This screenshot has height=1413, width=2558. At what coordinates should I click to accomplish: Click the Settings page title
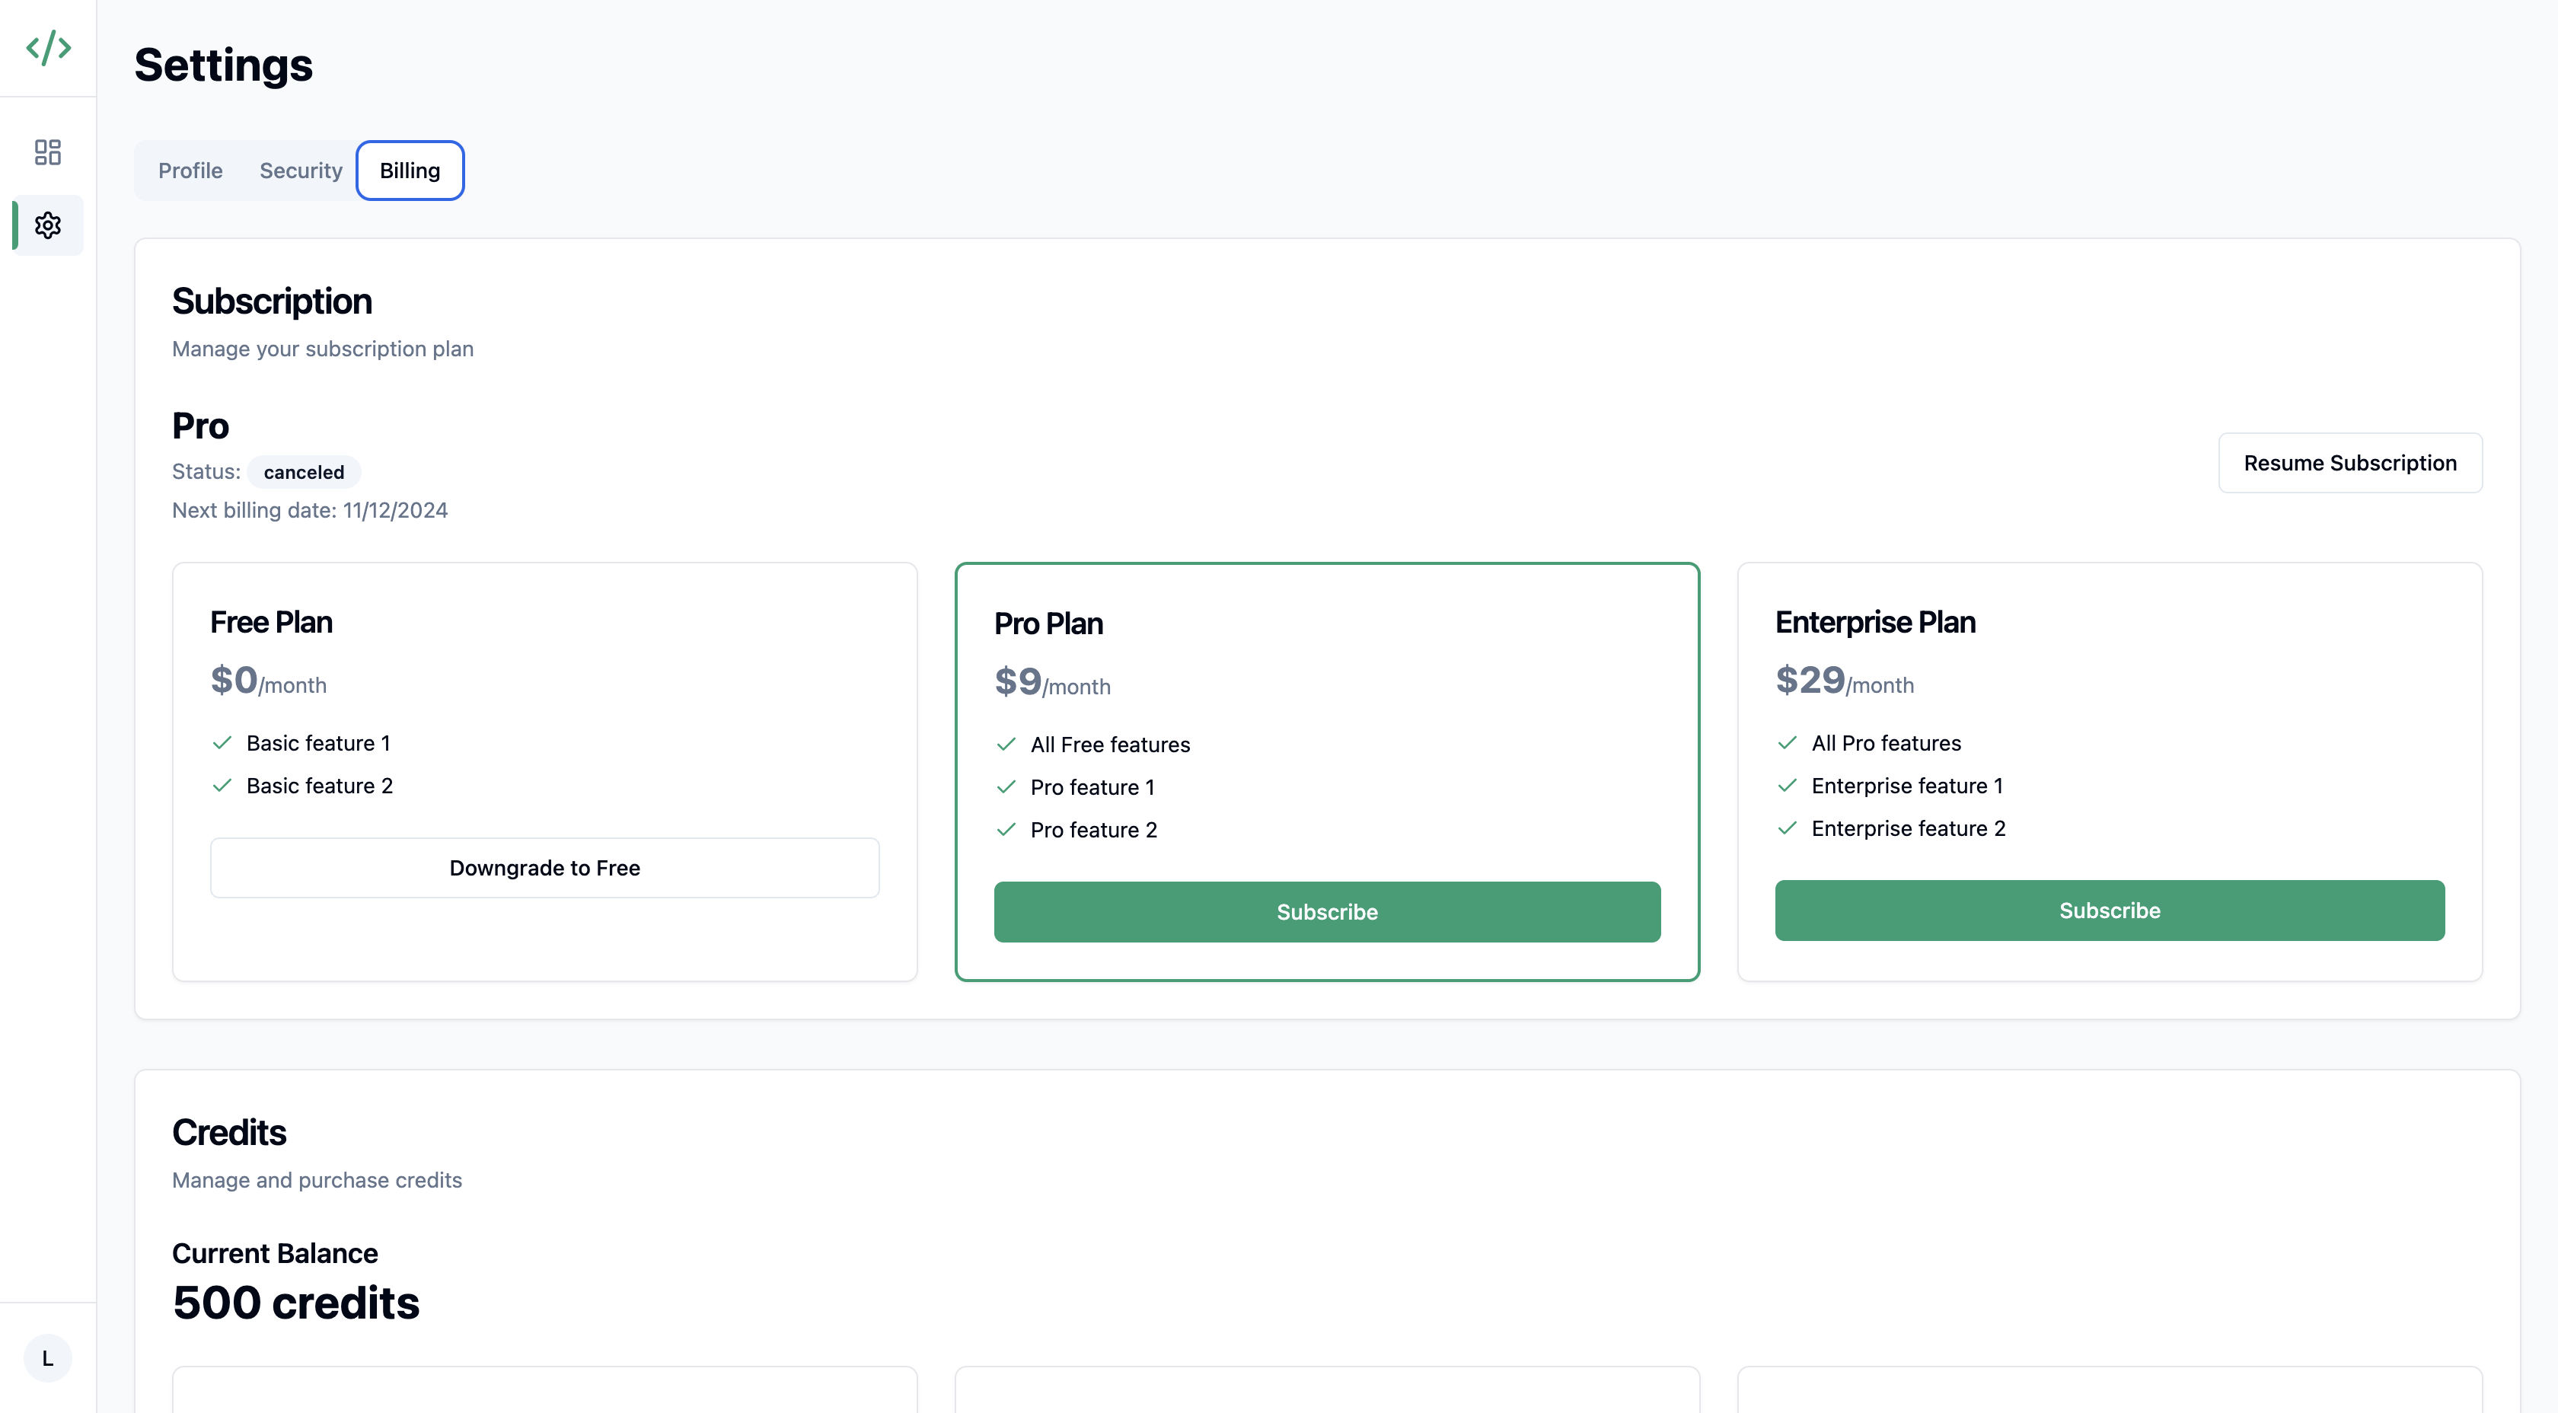tap(223, 65)
